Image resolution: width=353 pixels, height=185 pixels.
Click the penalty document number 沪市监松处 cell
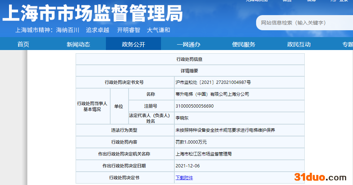213,82
